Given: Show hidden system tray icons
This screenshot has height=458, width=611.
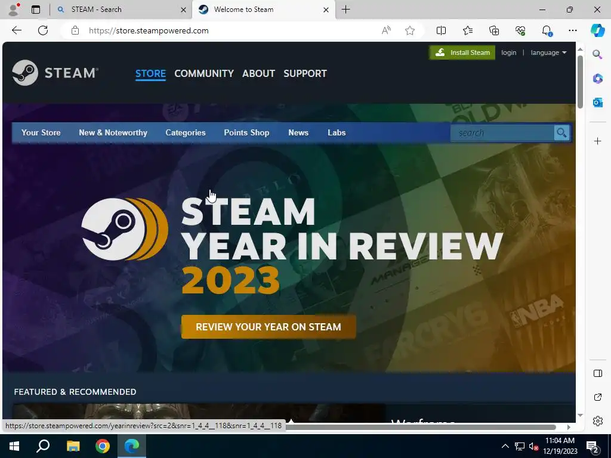Looking at the screenshot, I should [x=505, y=446].
